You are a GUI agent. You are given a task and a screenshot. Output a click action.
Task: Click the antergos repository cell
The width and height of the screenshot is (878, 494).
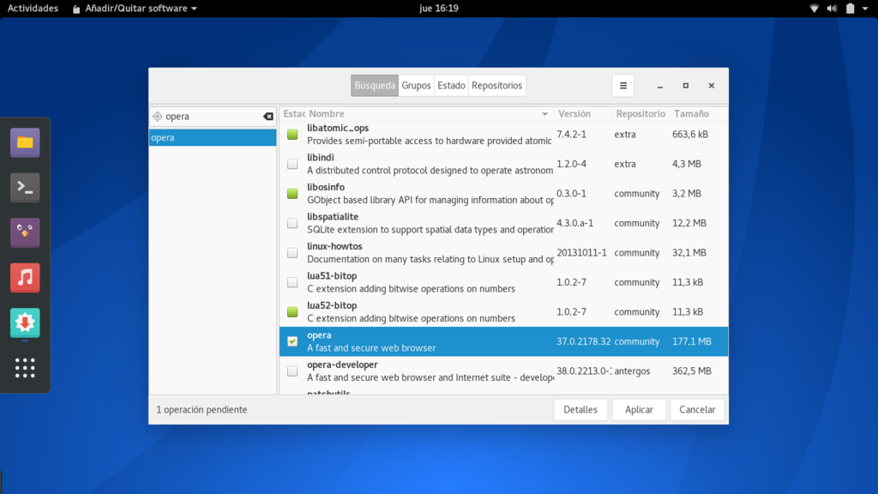[x=632, y=370]
